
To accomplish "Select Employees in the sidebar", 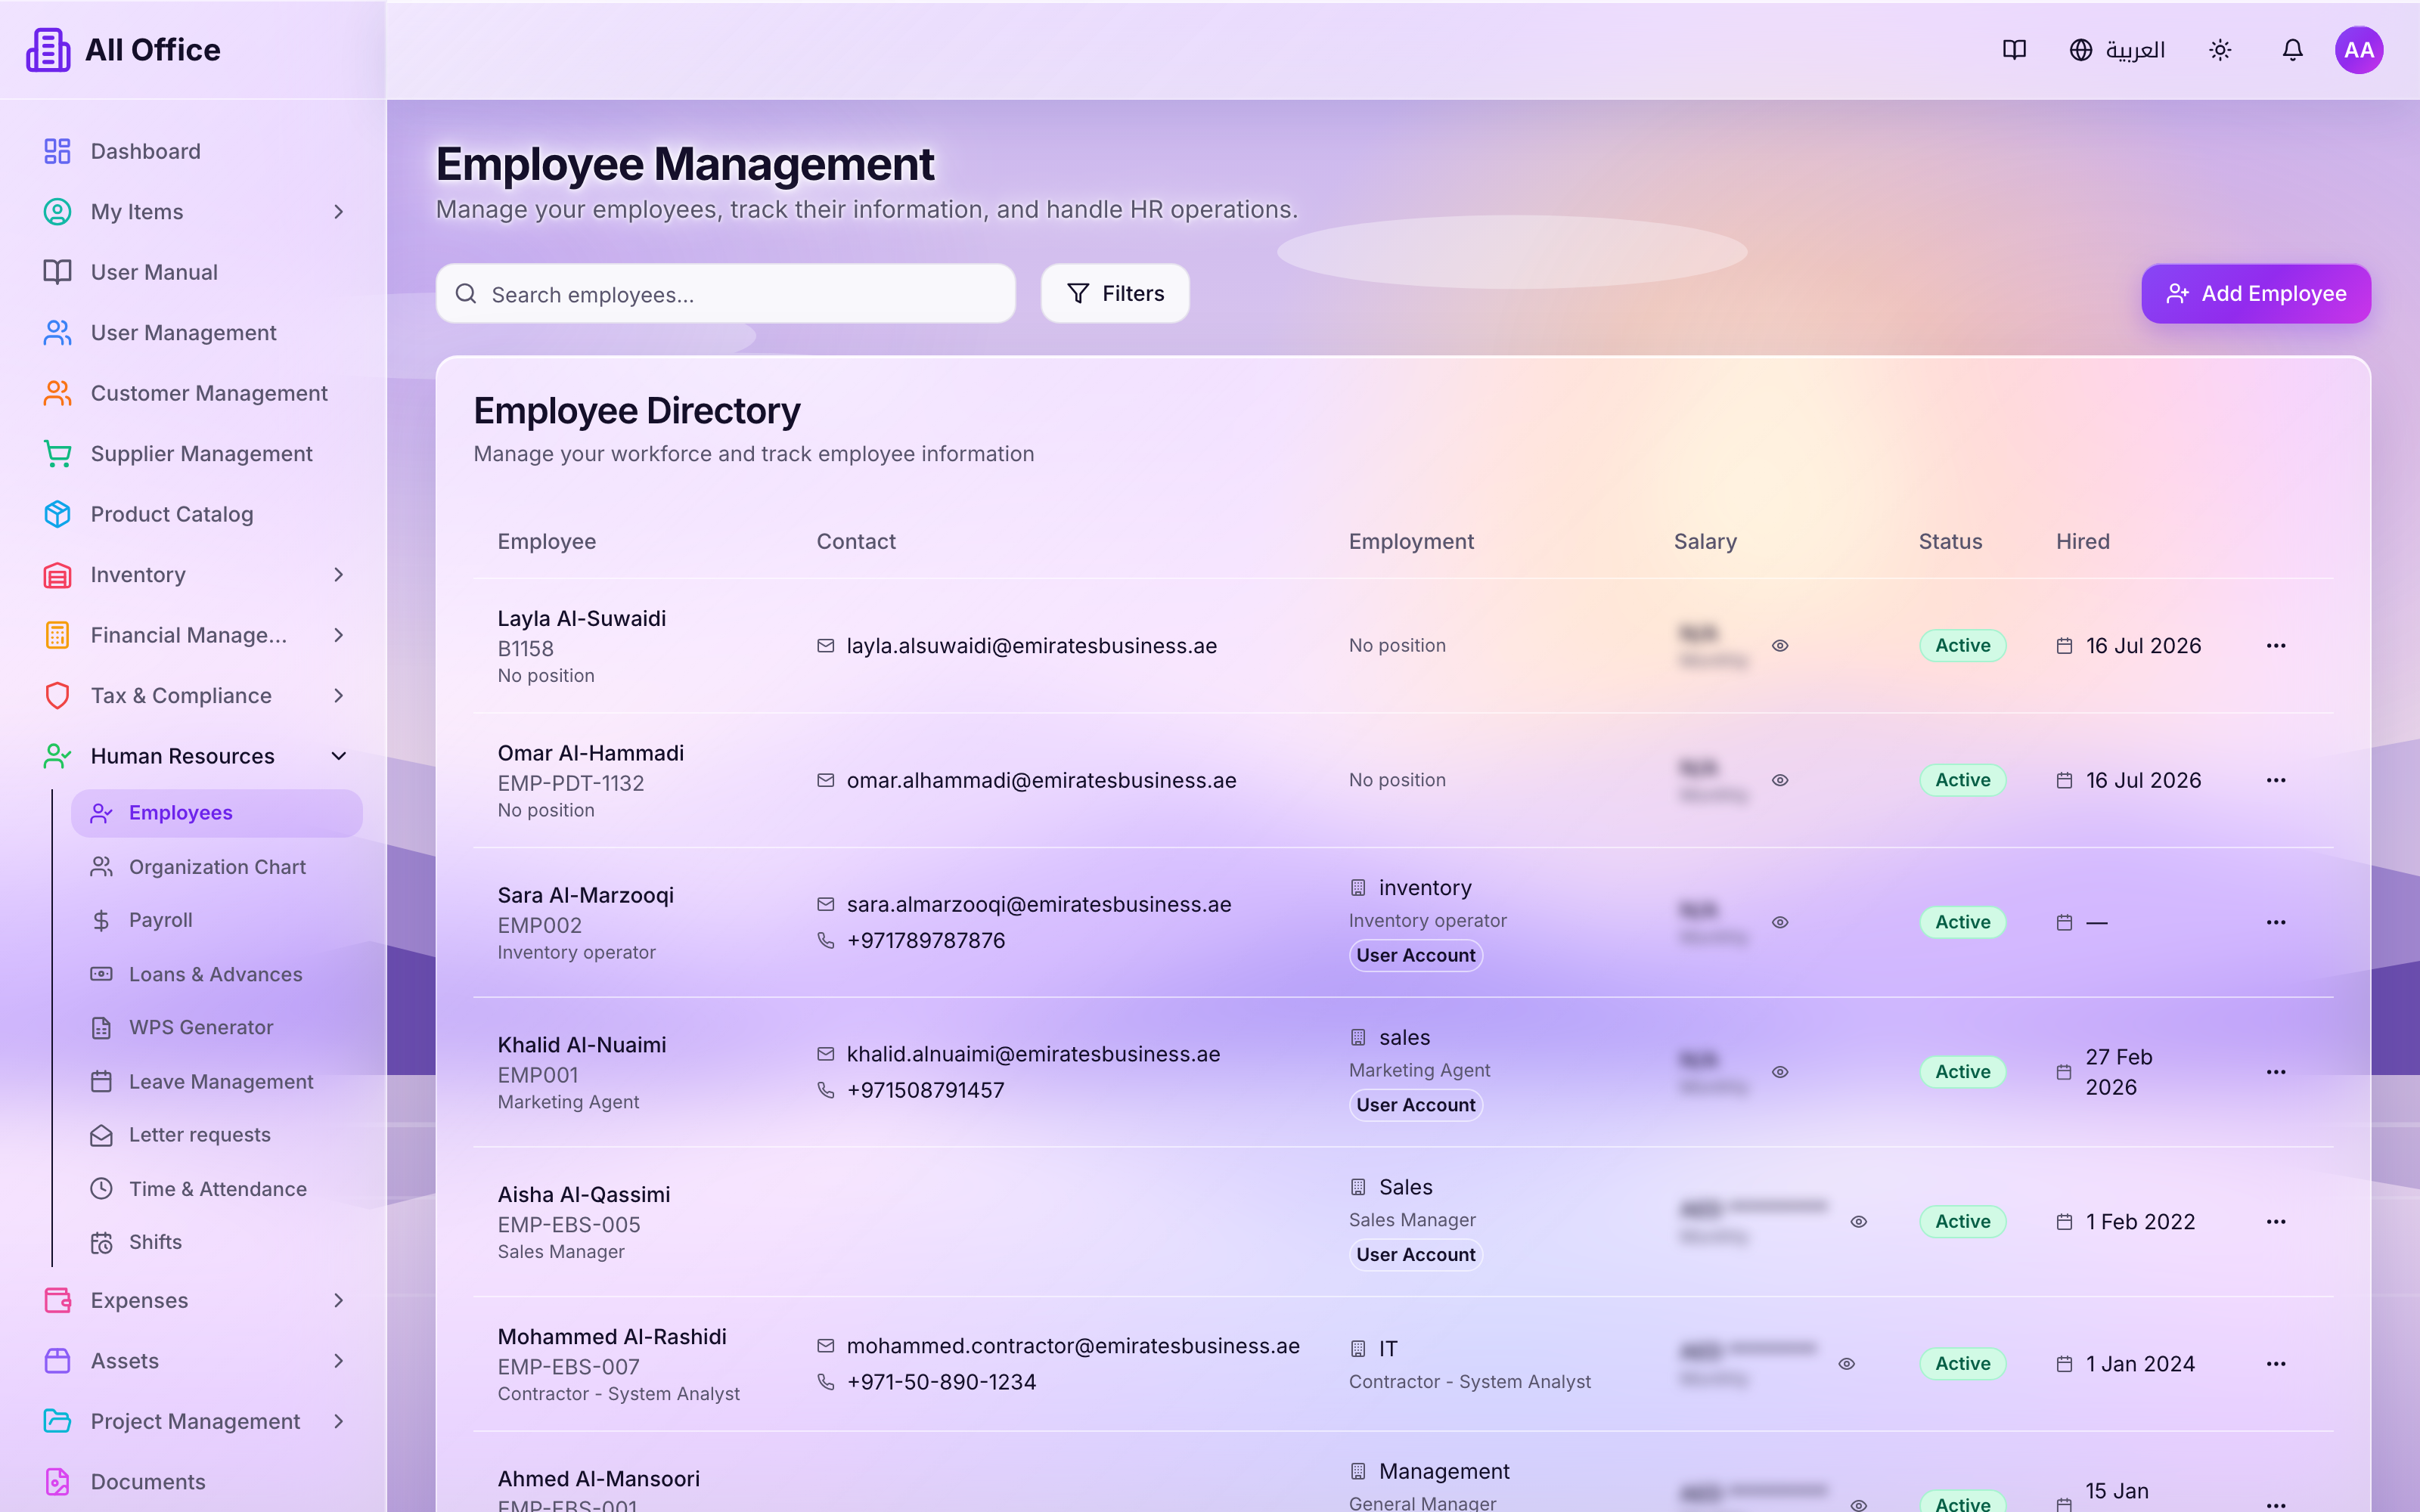I will point(216,813).
